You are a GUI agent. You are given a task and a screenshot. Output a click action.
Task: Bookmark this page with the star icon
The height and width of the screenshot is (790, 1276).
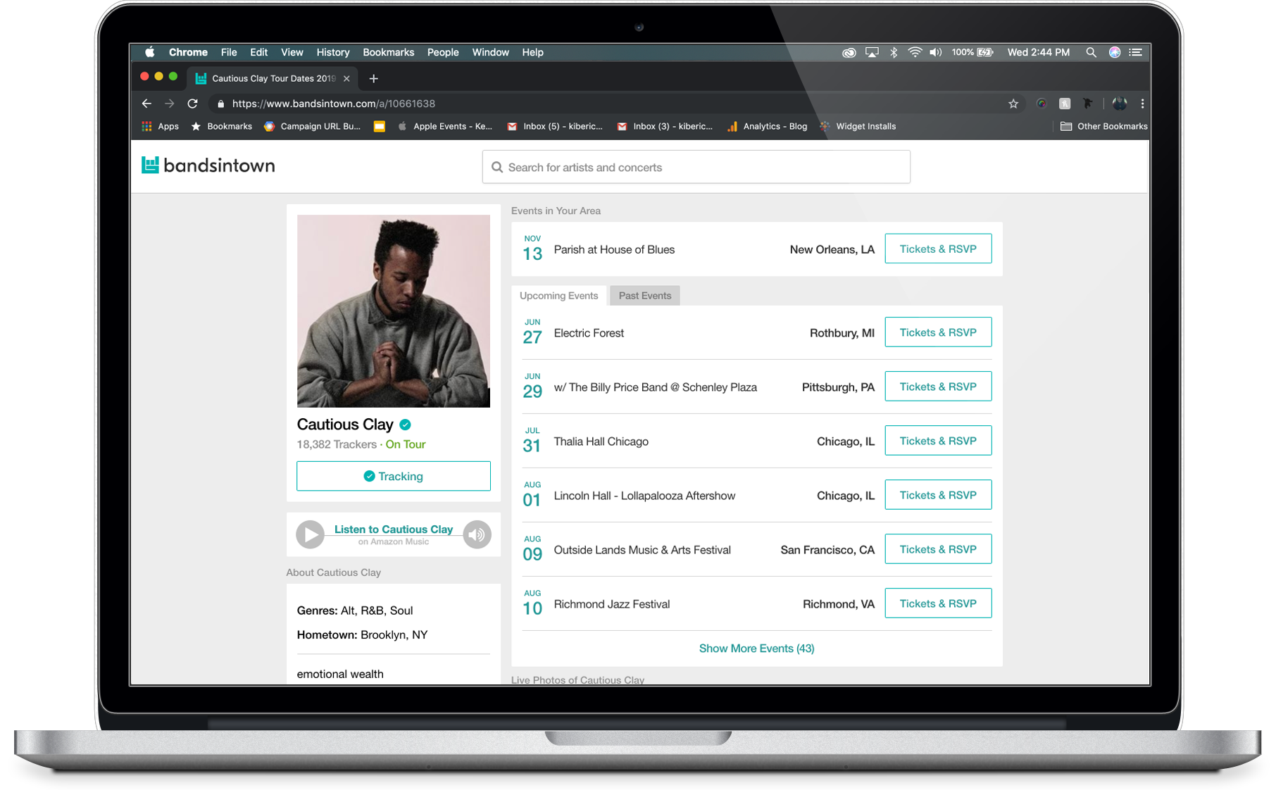[x=1013, y=104]
